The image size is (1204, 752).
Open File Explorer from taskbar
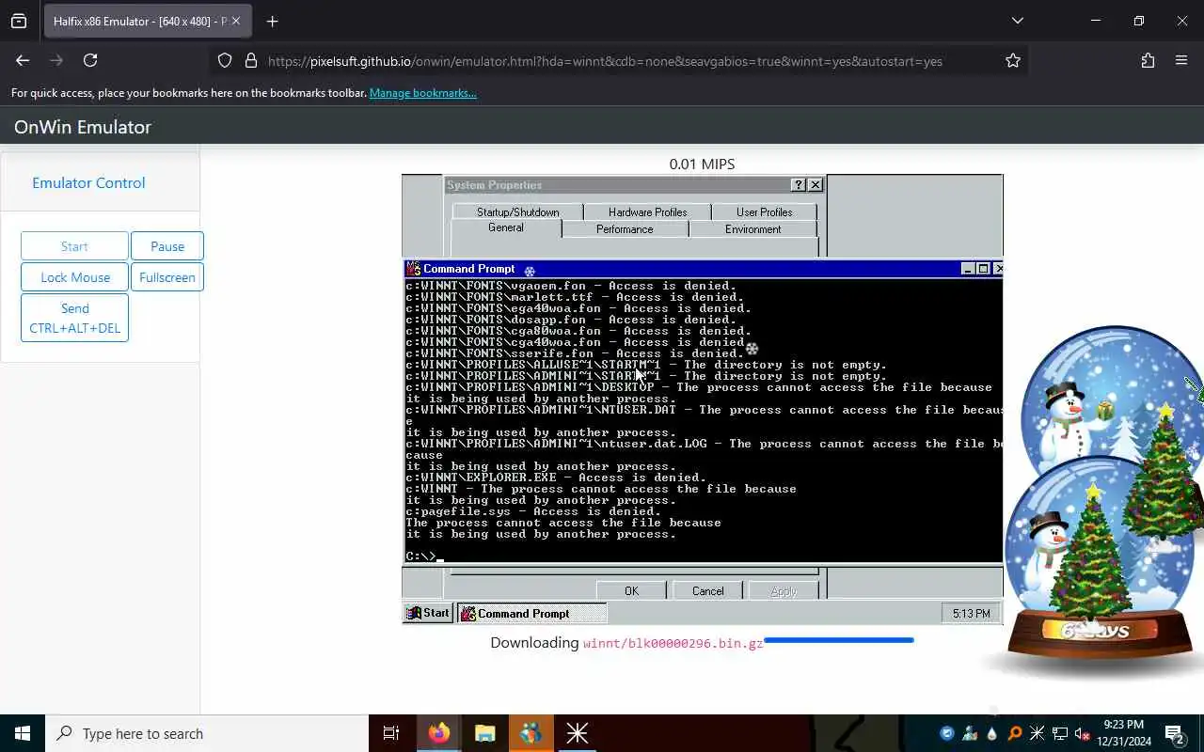coord(484,733)
